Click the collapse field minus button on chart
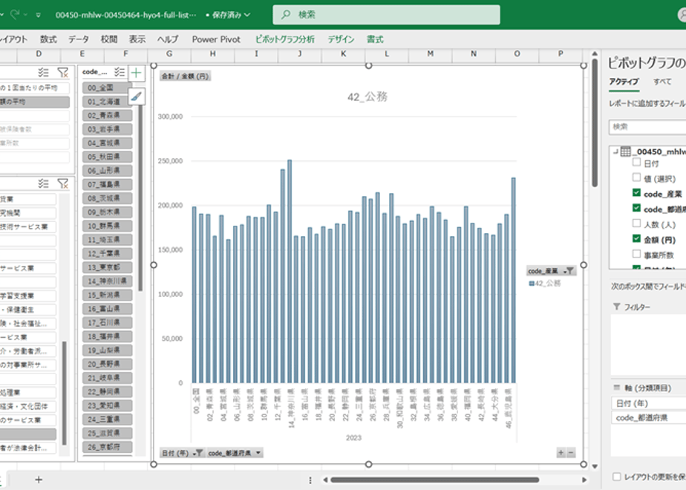The width and height of the screenshot is (686, 490). 570,452
